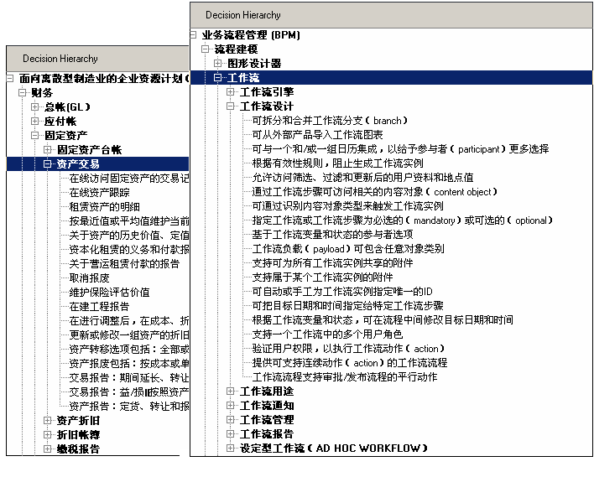Collapse the 财务 node in left window
The width and height of the screenshot is (594, 503).
click(x=23, y=93)
